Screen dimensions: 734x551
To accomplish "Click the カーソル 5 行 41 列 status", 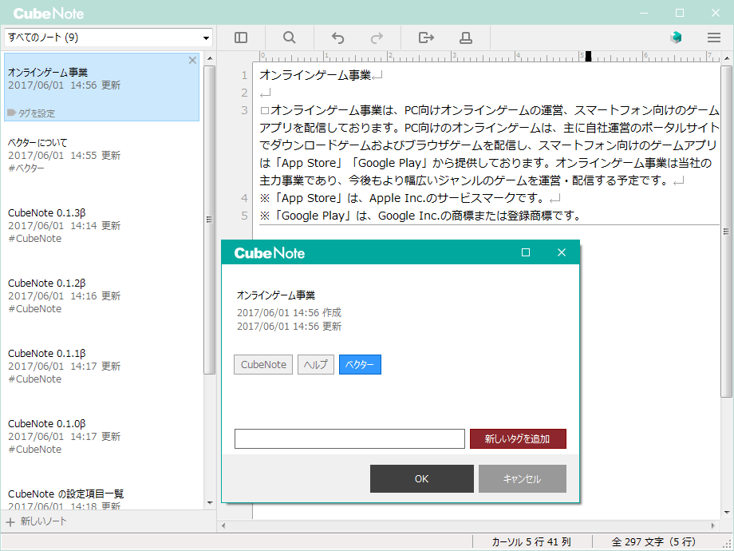I will (531, 542).
